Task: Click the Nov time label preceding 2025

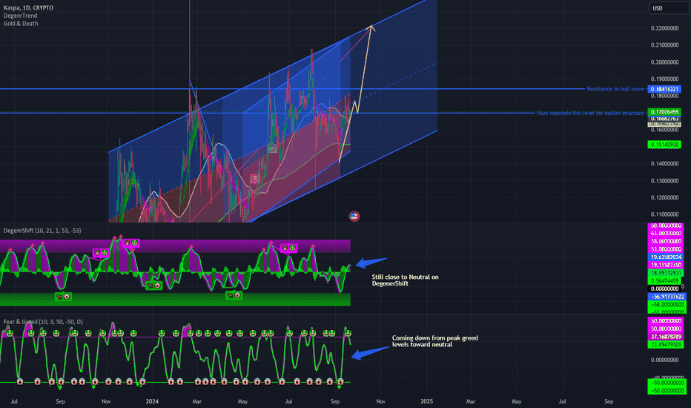Action: (381, 401)
